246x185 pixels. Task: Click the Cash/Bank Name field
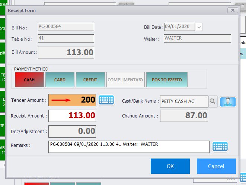[x=184, y=101]
